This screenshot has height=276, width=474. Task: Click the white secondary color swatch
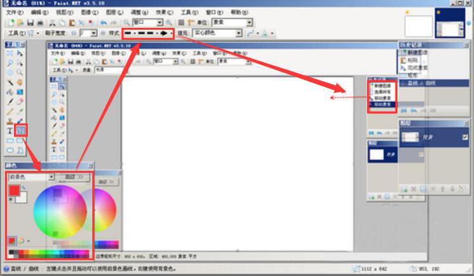click(22, 198)
